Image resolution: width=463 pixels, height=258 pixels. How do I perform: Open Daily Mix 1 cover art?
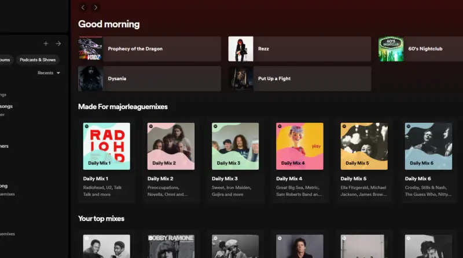coord(106,146)
